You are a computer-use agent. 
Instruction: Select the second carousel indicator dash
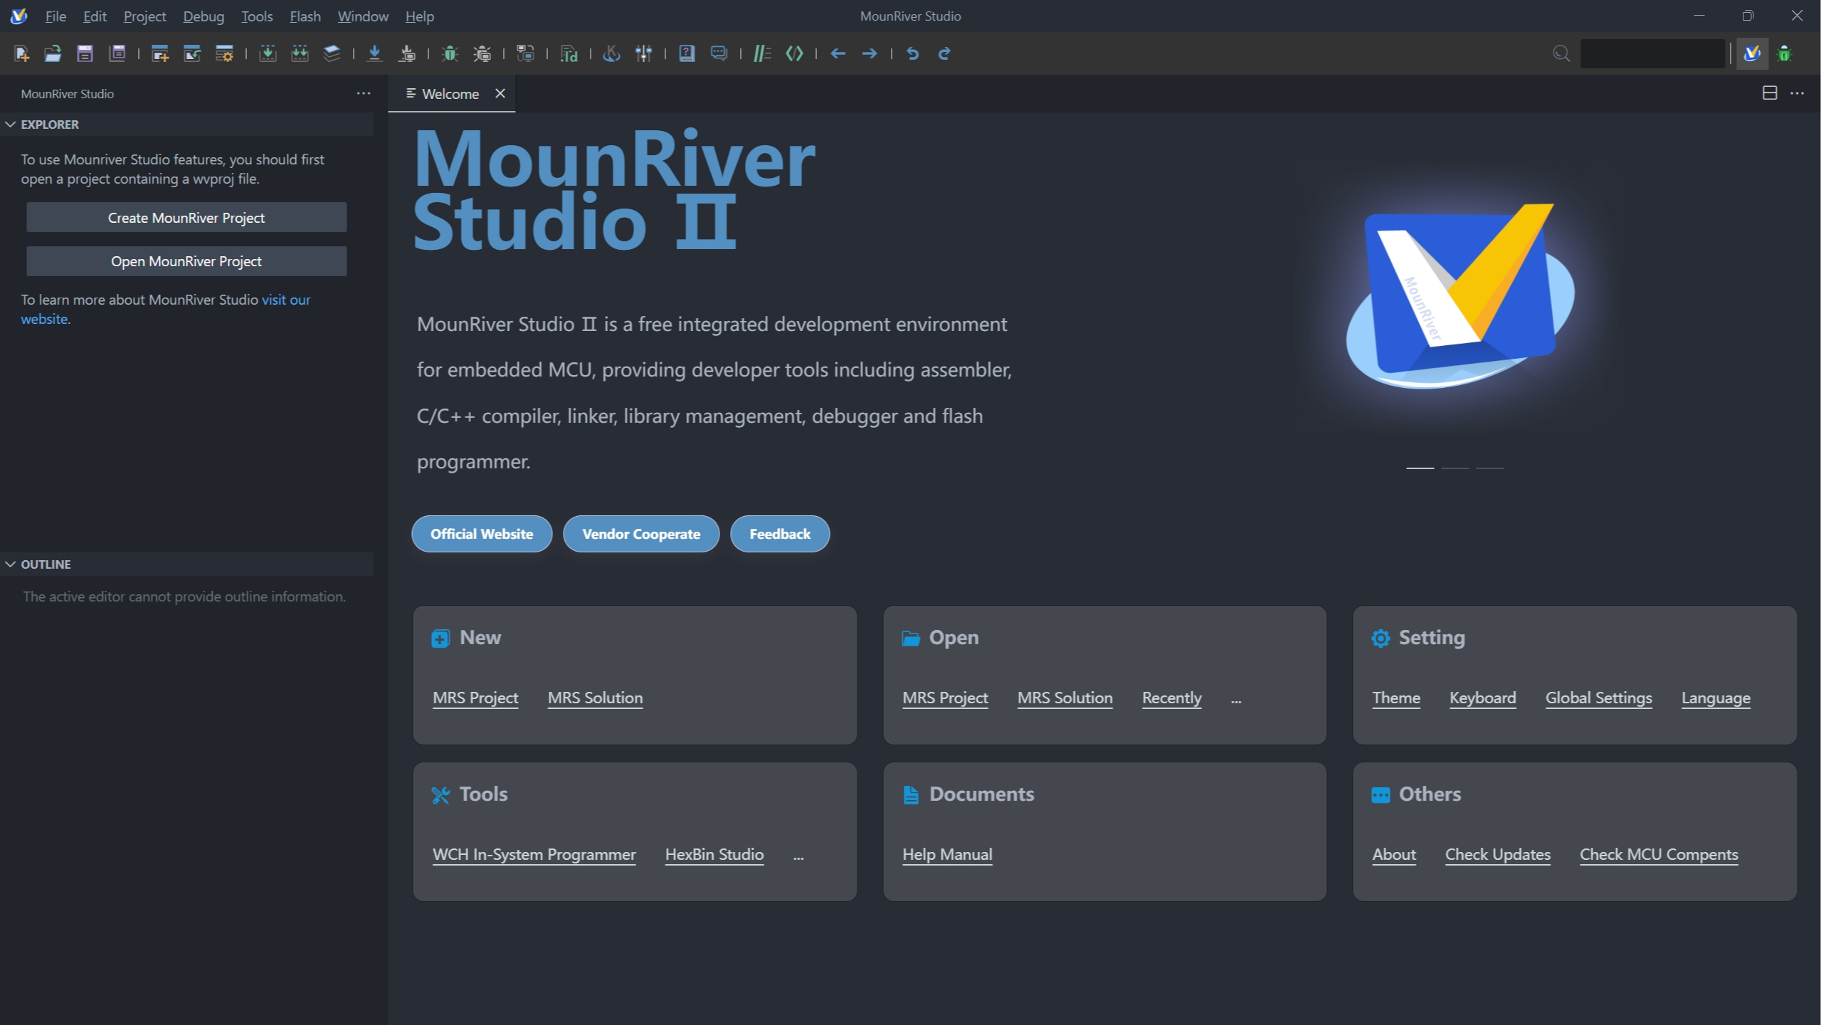(1455, 468)
